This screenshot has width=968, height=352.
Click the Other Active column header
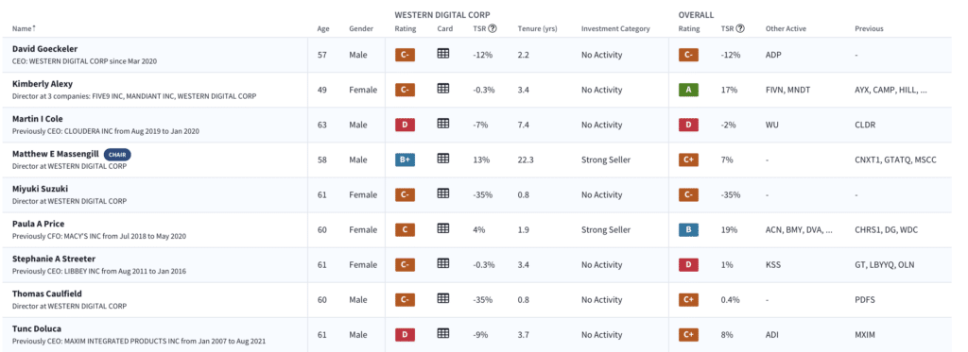[786, 29]
